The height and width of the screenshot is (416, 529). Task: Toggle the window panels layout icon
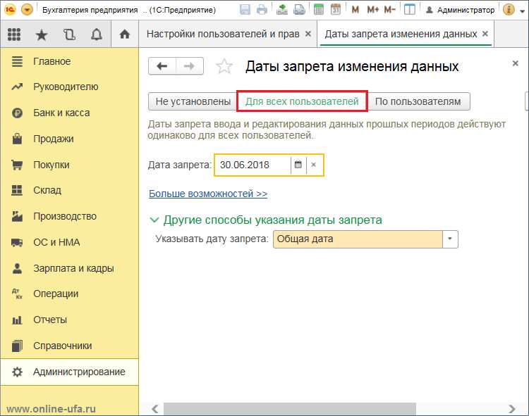[410, 9]
